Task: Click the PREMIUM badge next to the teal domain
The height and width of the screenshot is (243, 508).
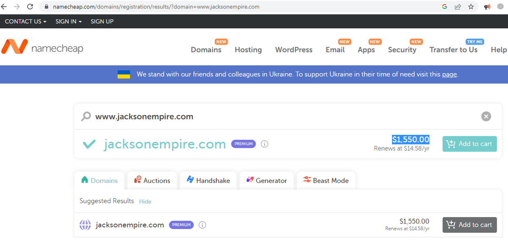Action: coord(244,144)
